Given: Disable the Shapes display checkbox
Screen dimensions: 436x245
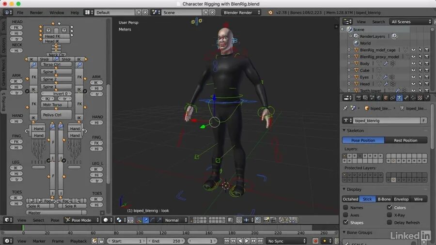Looking at the screenshot, I should click(345, 222).
